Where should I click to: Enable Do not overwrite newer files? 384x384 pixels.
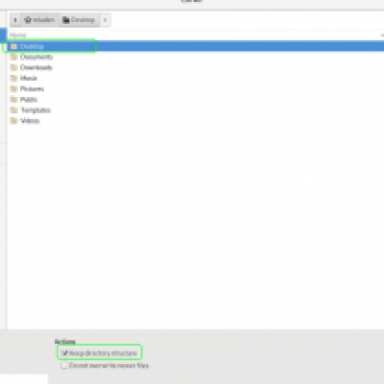click(x=64, y=365)
